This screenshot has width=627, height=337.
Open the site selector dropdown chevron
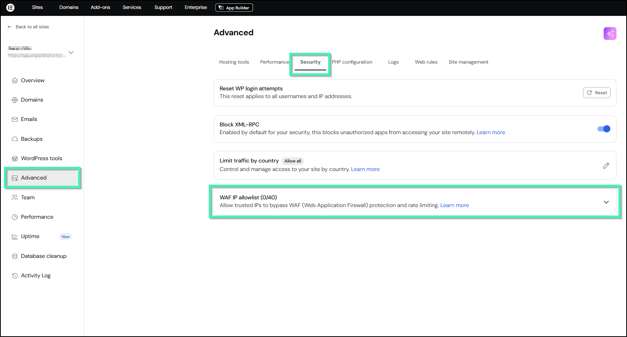[x=71, y=52]
